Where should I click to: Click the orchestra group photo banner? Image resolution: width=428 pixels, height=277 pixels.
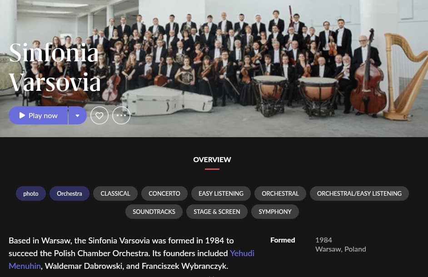(214, 68)
